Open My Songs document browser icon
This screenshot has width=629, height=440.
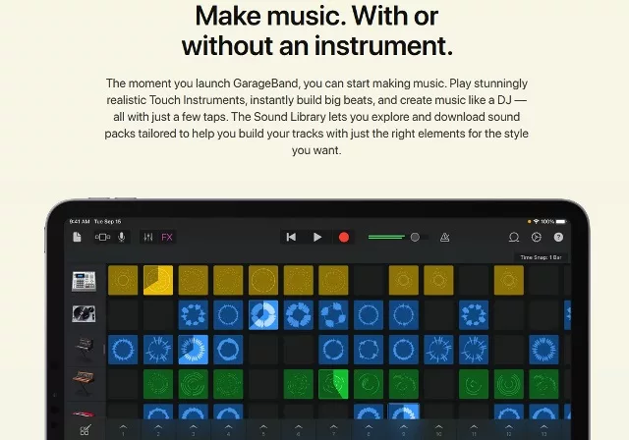click(x=77, y=238)
